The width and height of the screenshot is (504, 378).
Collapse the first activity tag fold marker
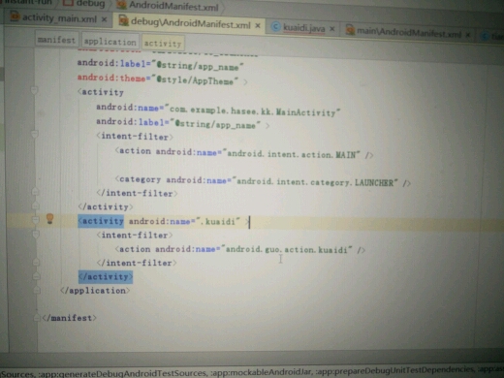coord(34,89)
